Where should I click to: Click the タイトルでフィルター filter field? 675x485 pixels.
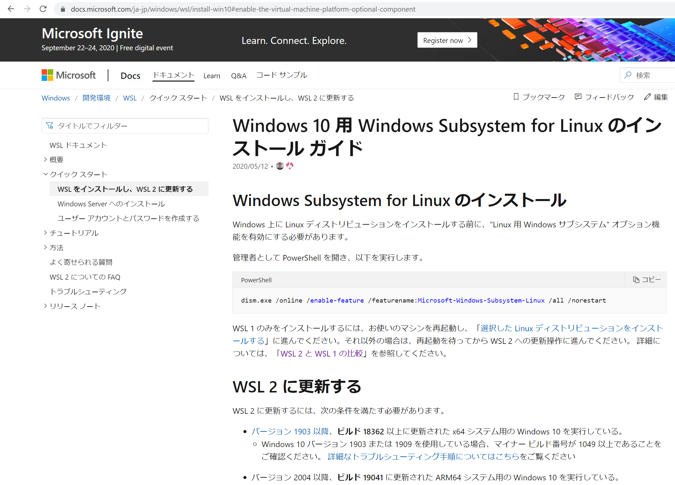(125, 126)
